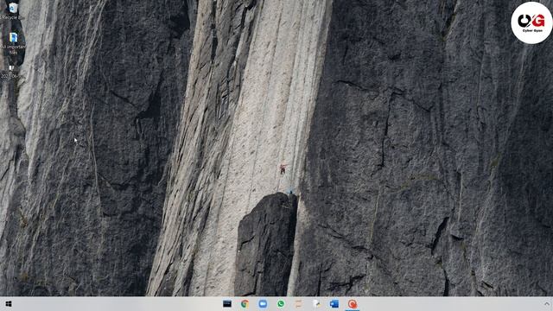Open WhatsApp from the taskbar
Viewport: 553px width, 311px height.
281,303
